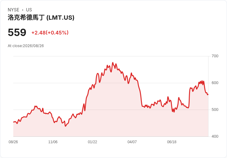Click the chart's highest peak near 675
This screenshot has height=158, width=227.
113,63
